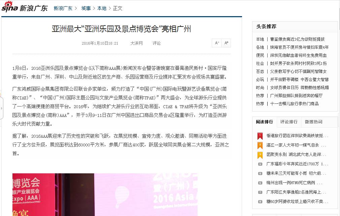Open 本地 breadcrumb link
The height and width of the screenshot is (216, 340).
point(102,8)
